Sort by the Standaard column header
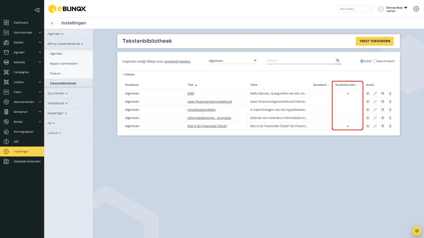The width and height of the screenshot is (424, 238). 321,85
